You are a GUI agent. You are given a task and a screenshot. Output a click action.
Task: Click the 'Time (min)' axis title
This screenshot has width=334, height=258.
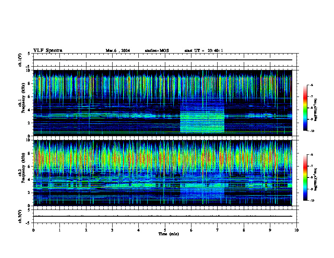(169, 234)
